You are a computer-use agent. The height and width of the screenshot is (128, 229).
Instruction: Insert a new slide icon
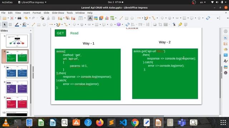pyautogui.click(x=60, y=18)
